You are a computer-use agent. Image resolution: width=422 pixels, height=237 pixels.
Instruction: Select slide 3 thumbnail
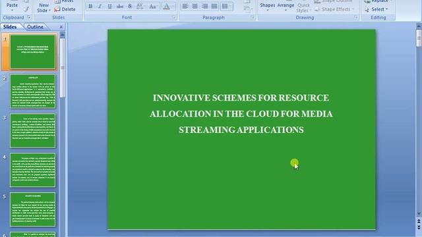click(x=32, y=130)
